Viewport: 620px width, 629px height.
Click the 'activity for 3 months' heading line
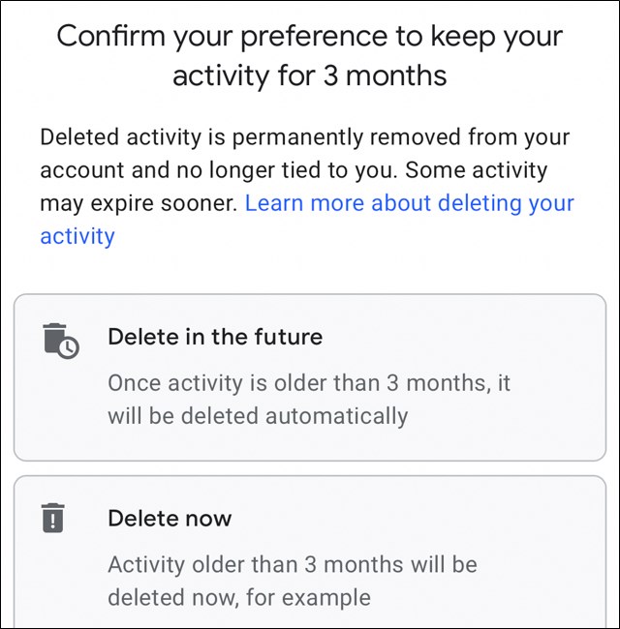tap(310, 76)
